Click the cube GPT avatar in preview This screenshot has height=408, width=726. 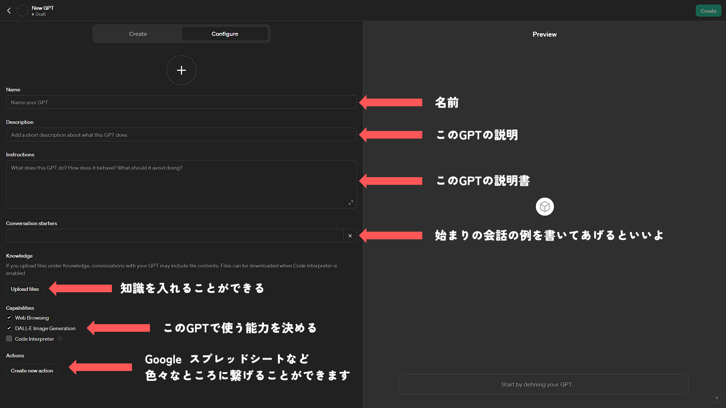coord(544,207)
